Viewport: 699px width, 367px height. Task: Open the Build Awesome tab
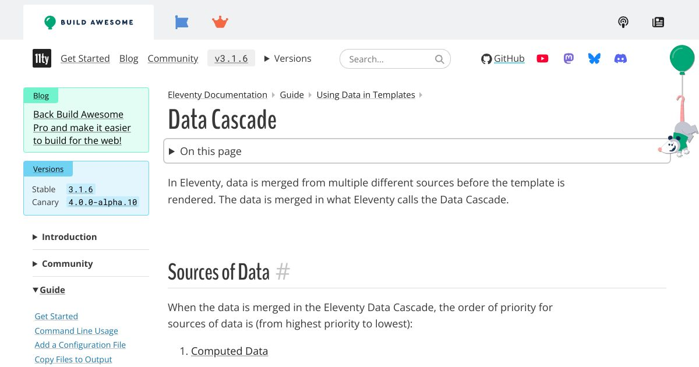(x=89, y=22)
